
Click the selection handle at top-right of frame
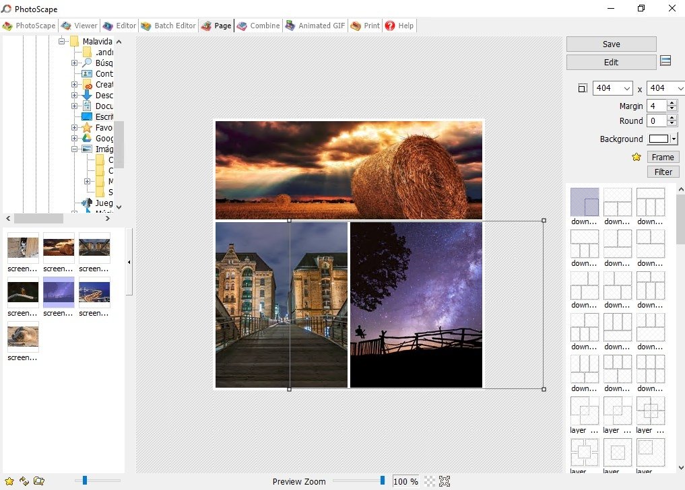[544, 221]
